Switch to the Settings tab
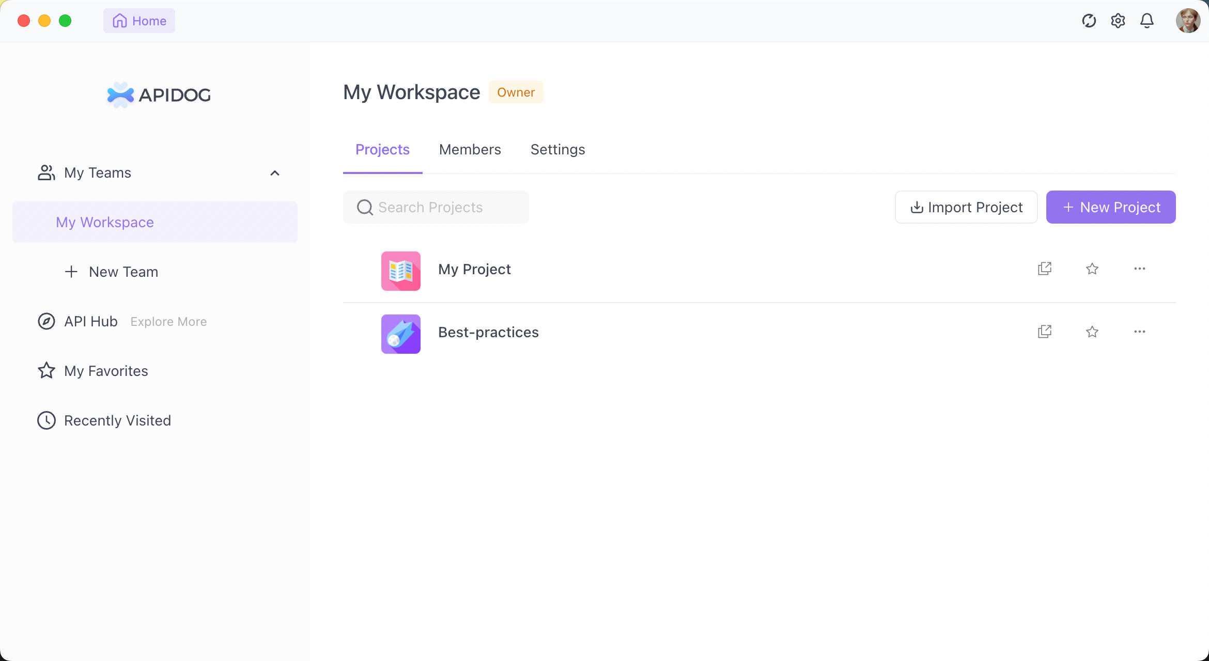 (557, 150)
